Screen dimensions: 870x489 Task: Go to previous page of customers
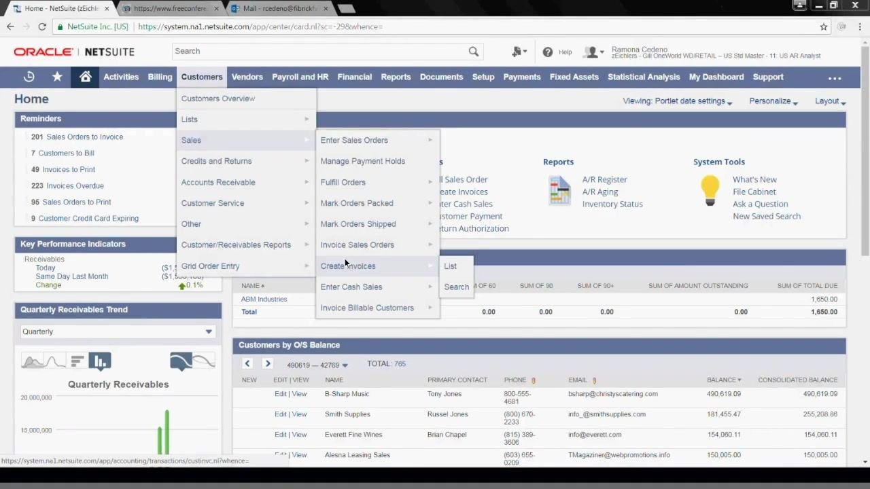pyautogui.click(x=247, y=364)
